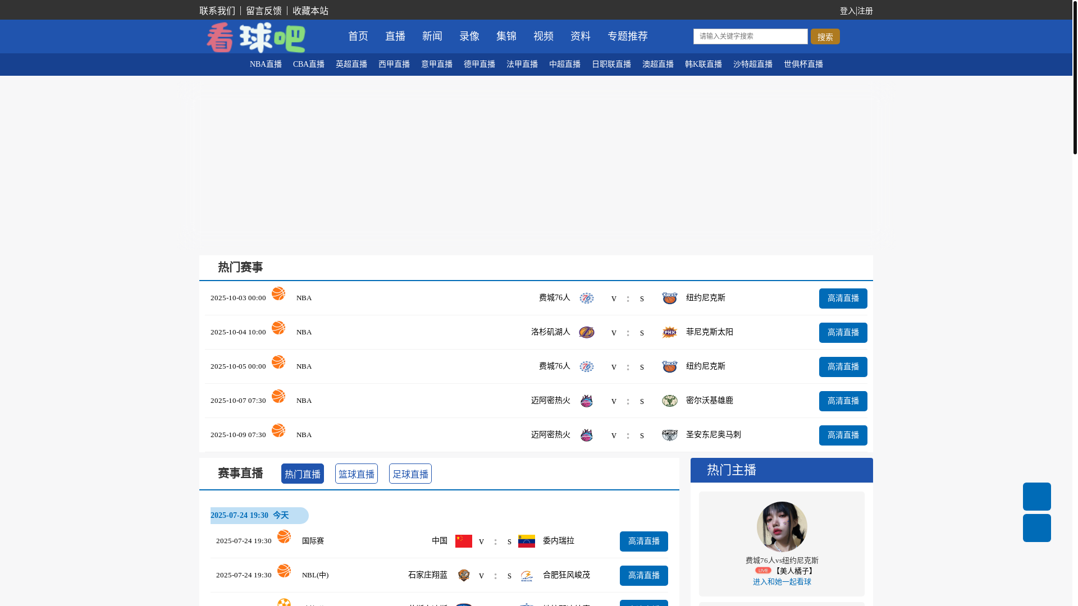Viewport: 1078px width, 606px height.
Task: Open the 直播 main nav item
Action: point(395,36)
